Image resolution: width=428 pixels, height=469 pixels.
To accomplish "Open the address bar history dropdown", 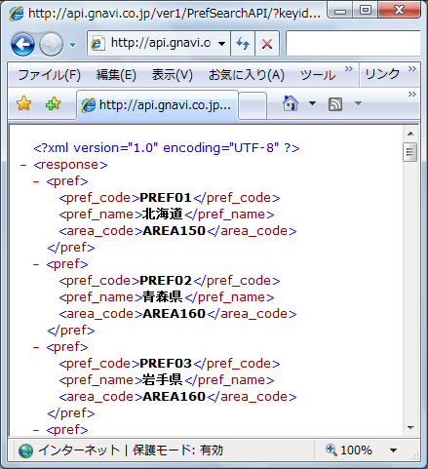I will (x=222, y=43).
